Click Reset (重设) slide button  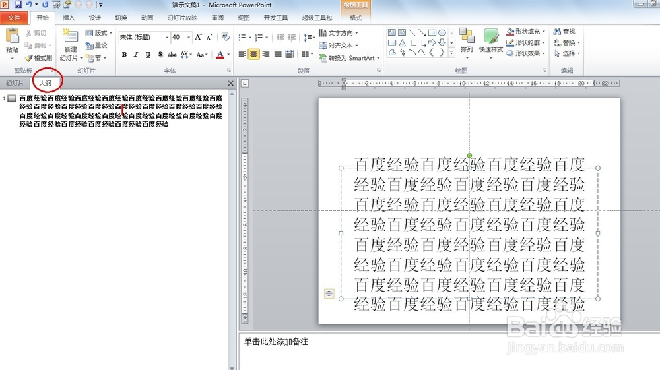96,46
